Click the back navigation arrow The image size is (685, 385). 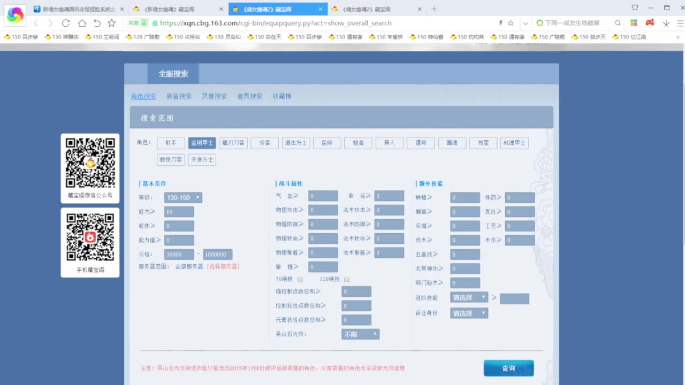(x=35, y=23)
